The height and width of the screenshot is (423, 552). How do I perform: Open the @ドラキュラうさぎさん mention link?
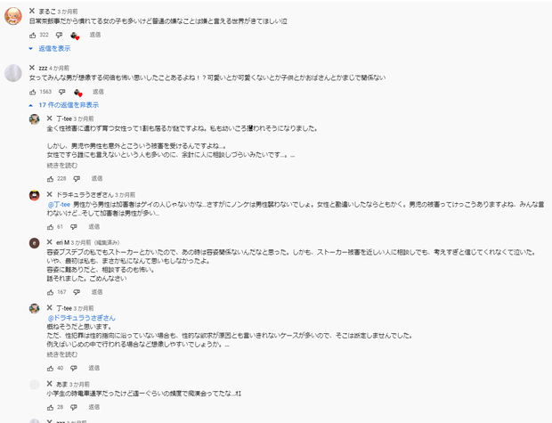pyautogui.click(x=81, y=318)
